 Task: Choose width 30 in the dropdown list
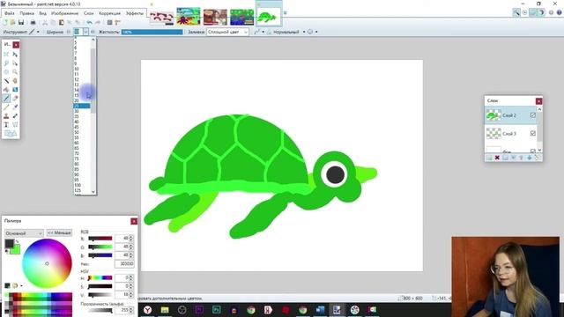[82, 111]
